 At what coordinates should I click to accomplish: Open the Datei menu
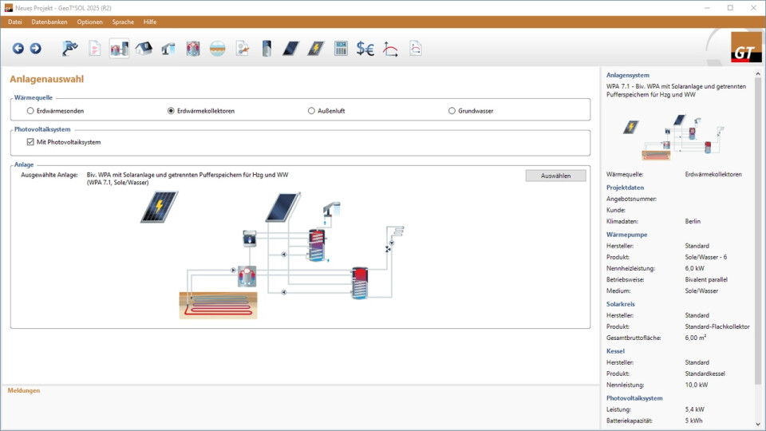[x=15, y=22]
